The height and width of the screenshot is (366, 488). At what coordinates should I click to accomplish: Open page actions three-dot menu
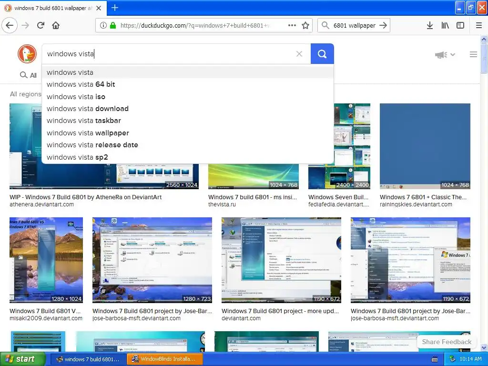coord(292,25)
